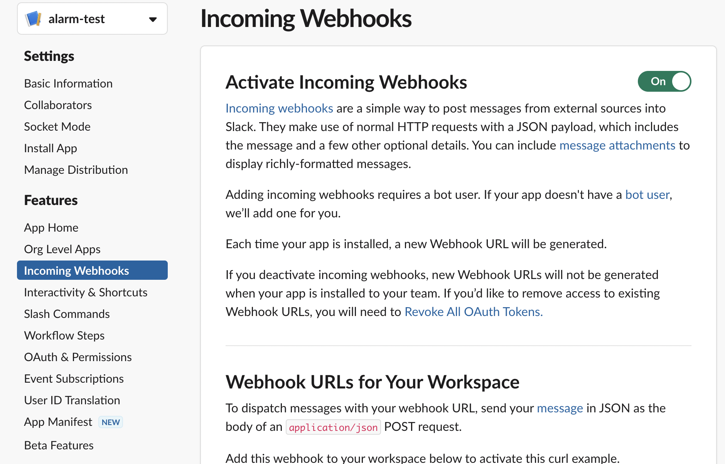Screen dimensions: 725x464
Task: Click the 'Settings' sidebar section header
Action: click(x=49, y=56)
